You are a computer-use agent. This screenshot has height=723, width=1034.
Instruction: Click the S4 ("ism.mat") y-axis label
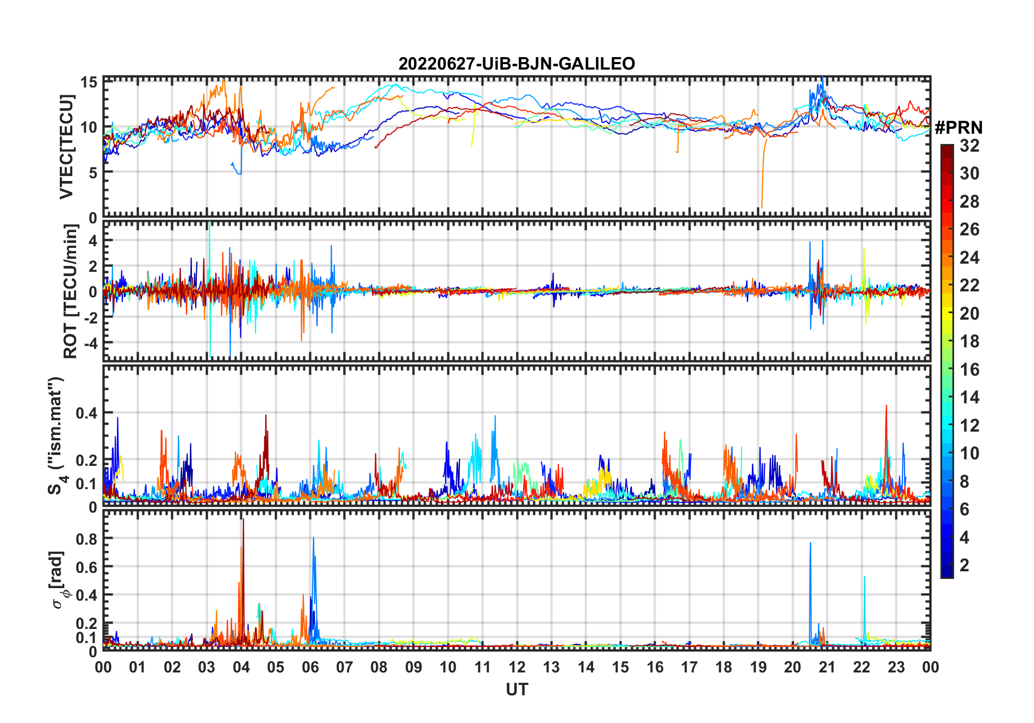tap(57, 435)
